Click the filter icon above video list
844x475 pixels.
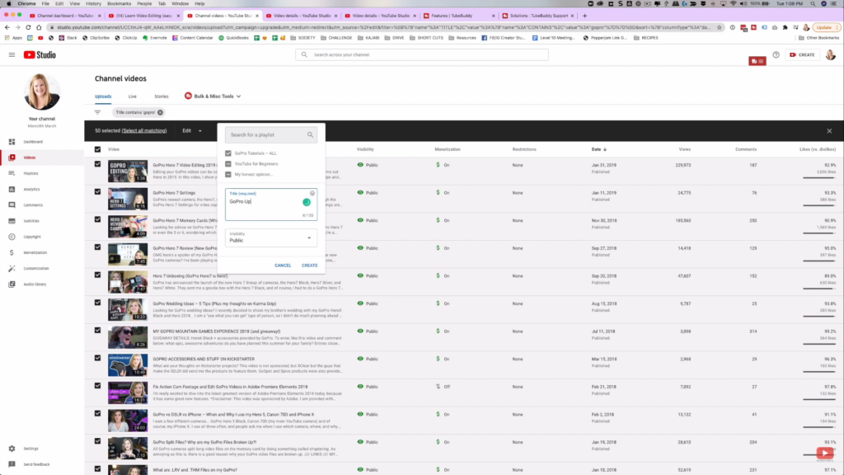pos(97,112)
